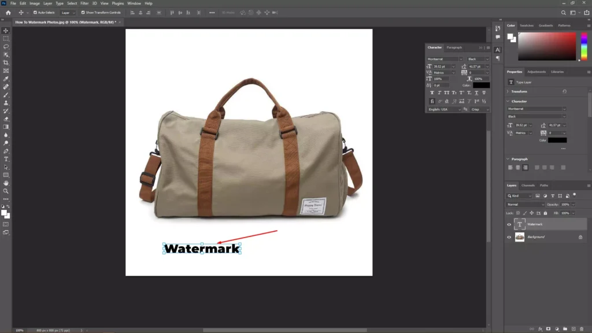Toggle Show Transform Controls checkbox

[x=83, y=13]
